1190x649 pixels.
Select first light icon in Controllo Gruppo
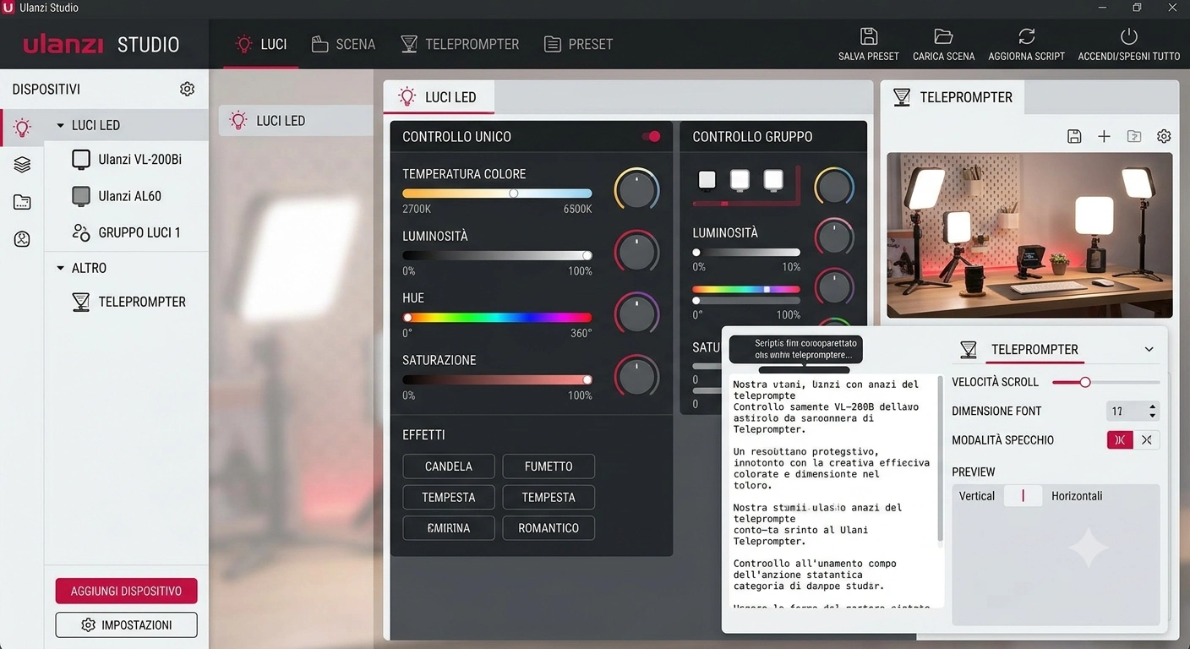707,179
